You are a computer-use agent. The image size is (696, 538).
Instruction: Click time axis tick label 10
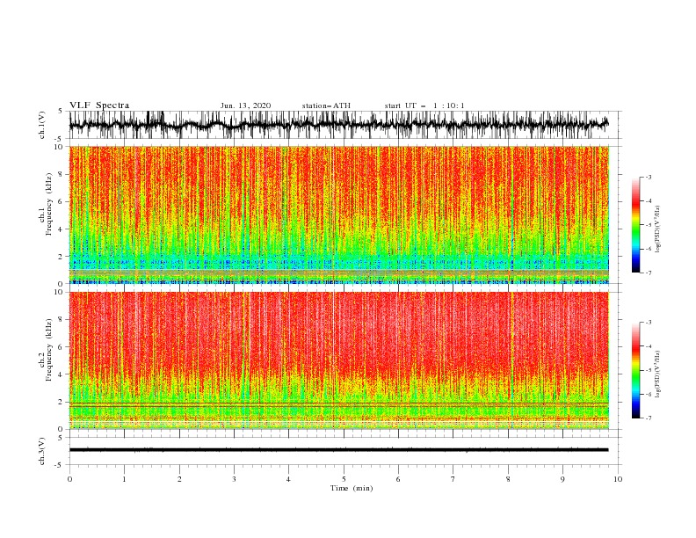[x=618, y=479]
